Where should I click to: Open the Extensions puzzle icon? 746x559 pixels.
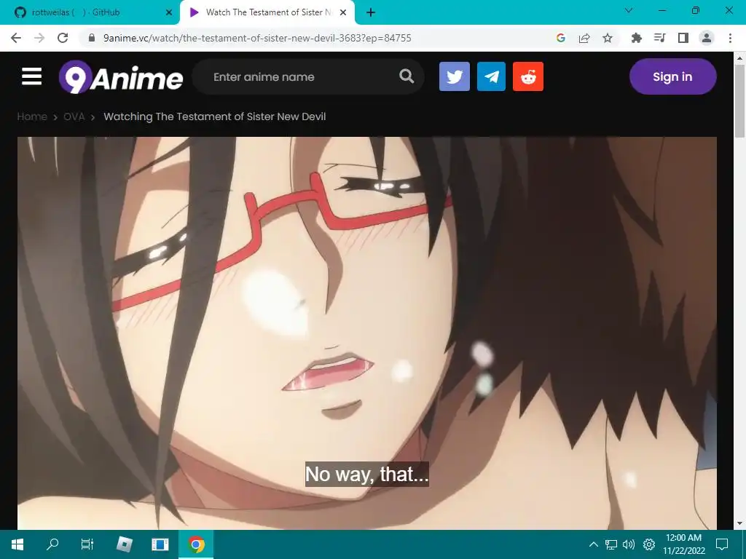(x=636, y=38)
